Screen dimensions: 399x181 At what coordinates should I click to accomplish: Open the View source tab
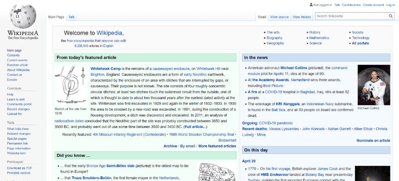[279, 17]
